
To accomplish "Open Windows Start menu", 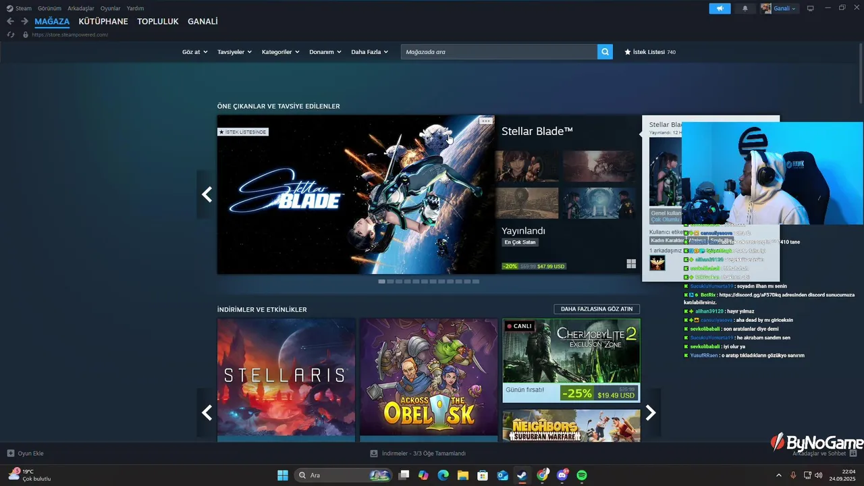I will pyautogui.click(x=283, y=475).
